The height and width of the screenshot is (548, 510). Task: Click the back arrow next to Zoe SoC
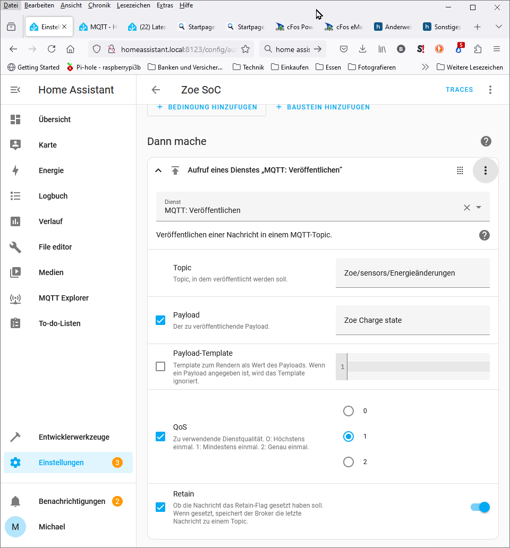point(156,90)
